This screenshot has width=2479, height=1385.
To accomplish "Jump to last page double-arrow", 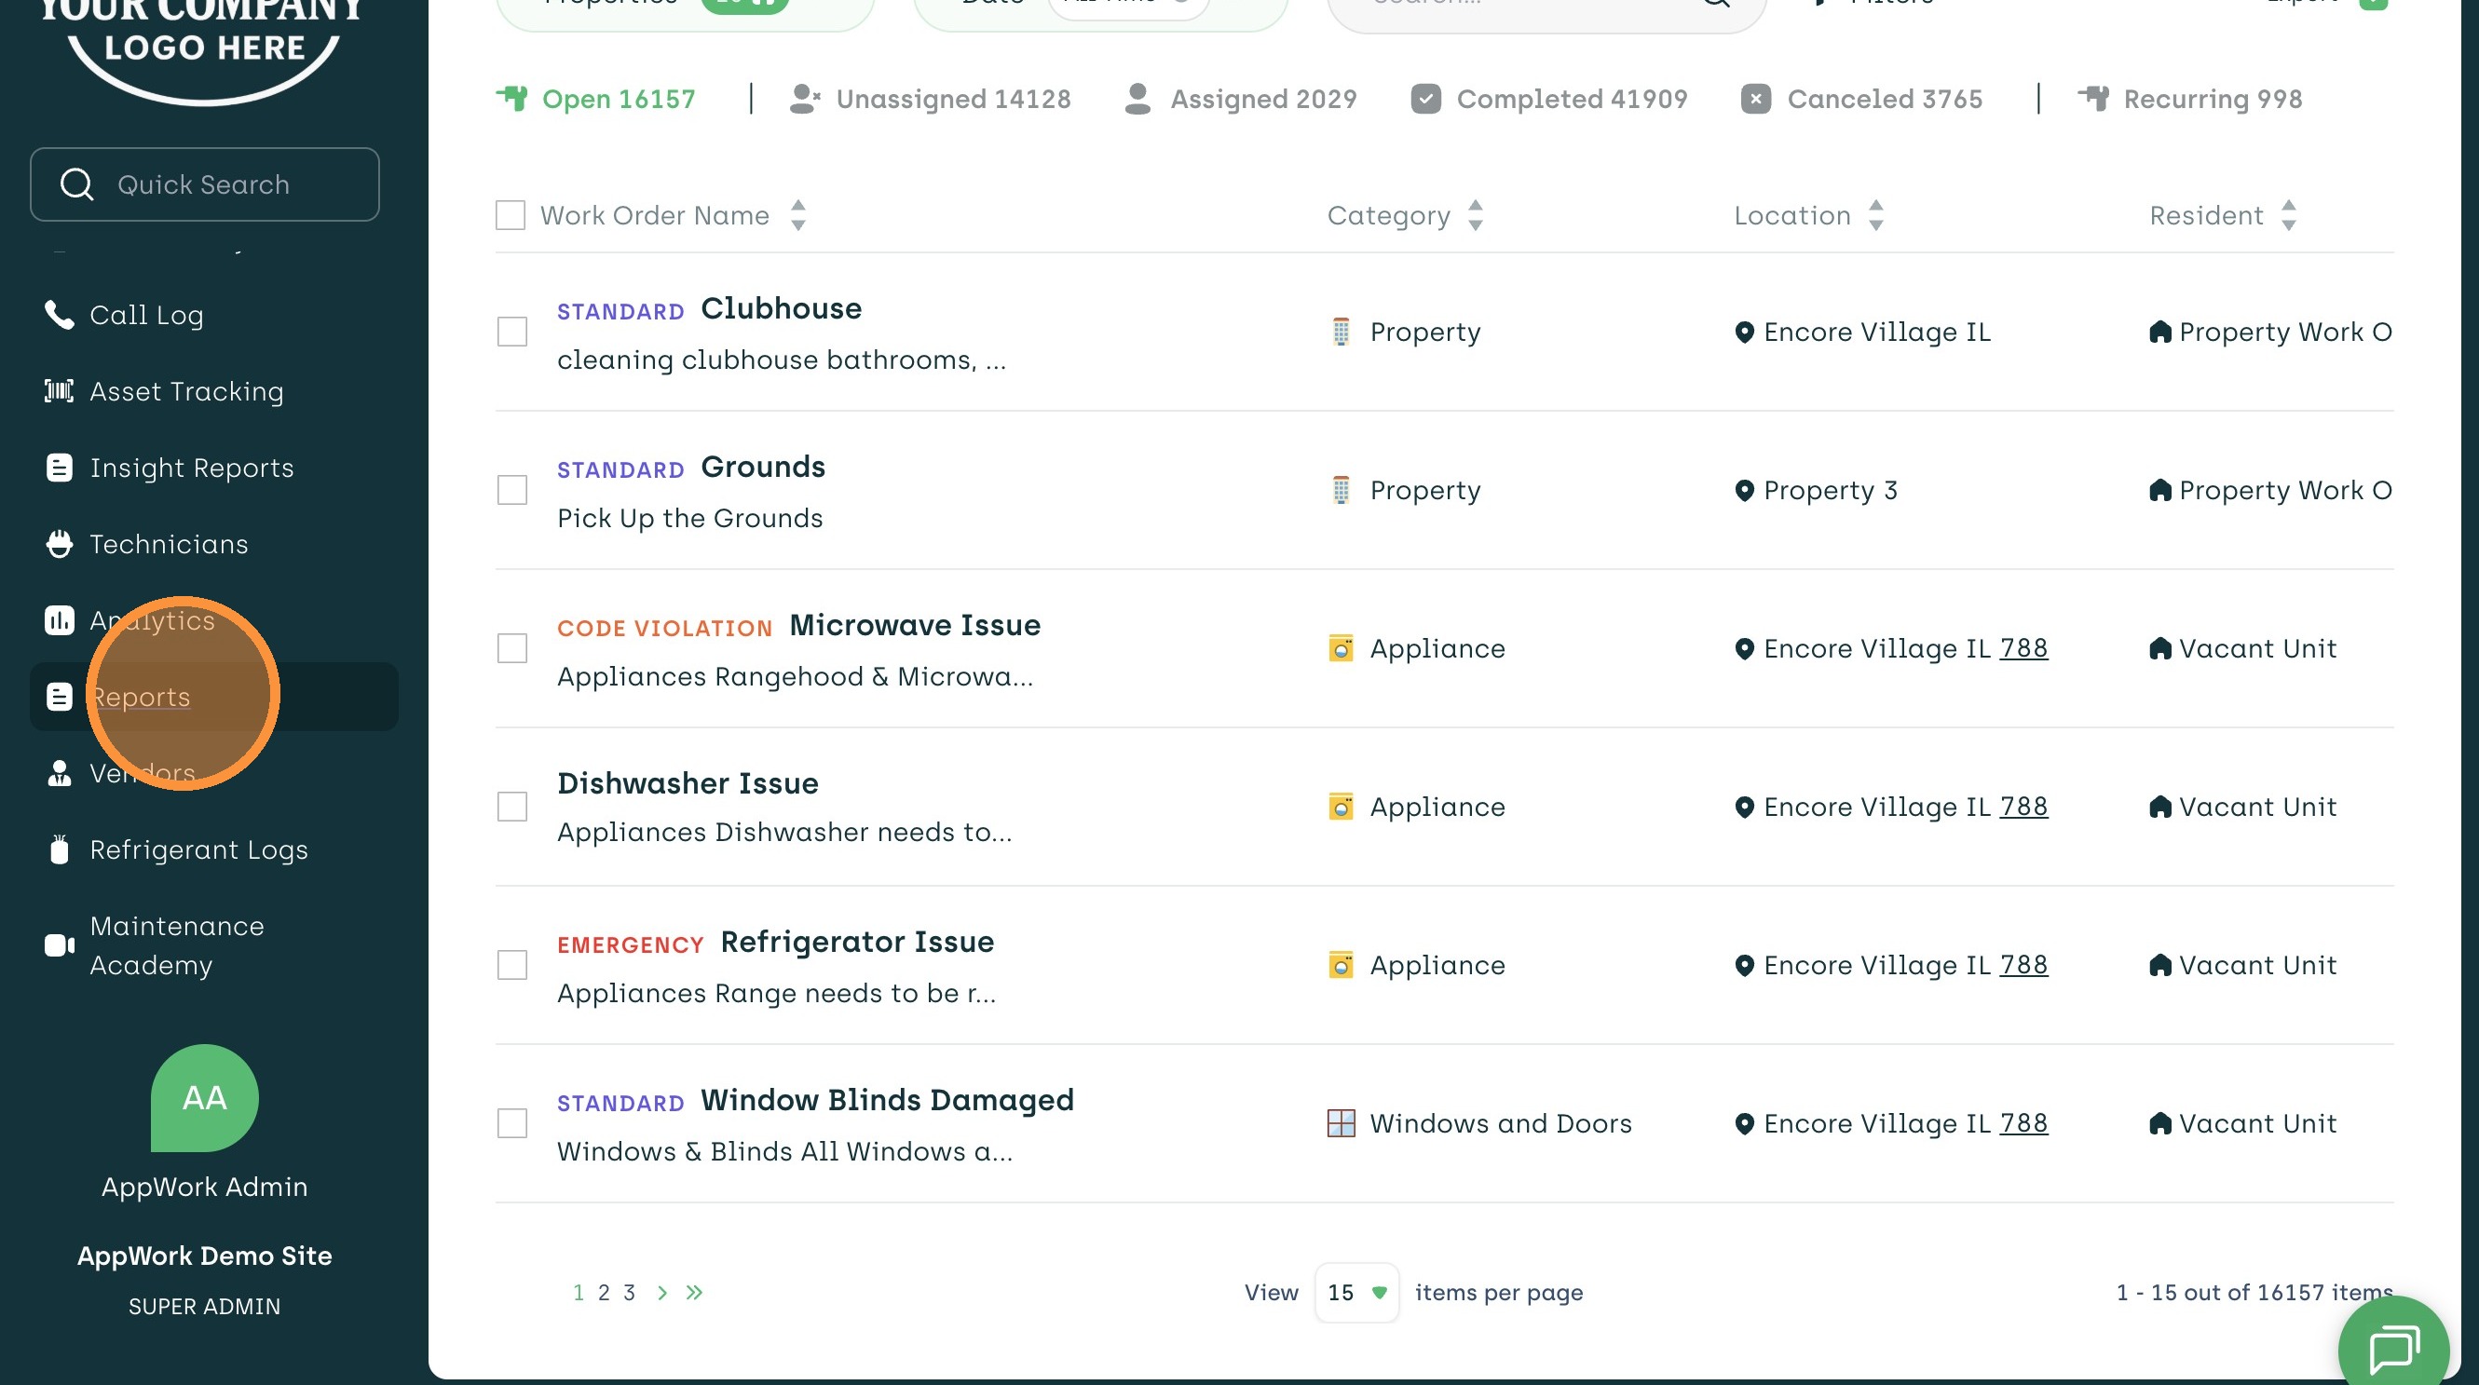I will pos(694,1293).
